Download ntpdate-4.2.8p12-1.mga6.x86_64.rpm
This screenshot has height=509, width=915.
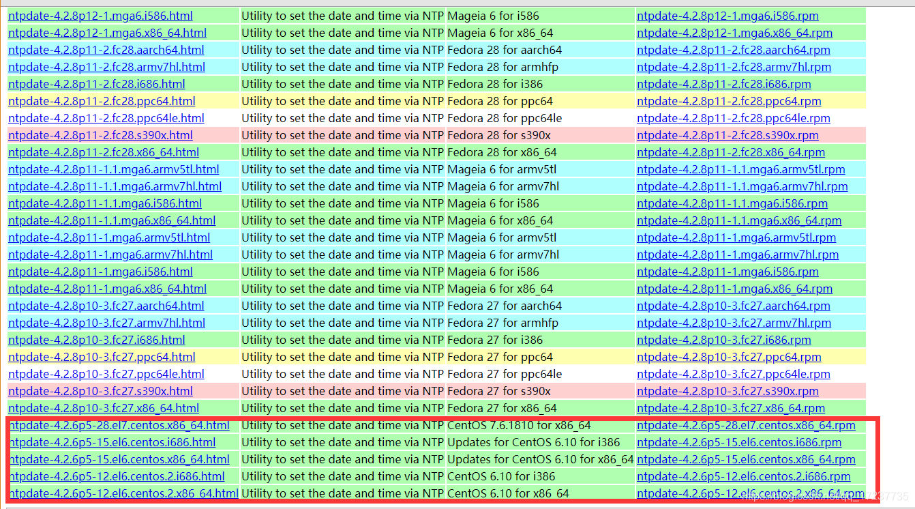coord(734,33)
